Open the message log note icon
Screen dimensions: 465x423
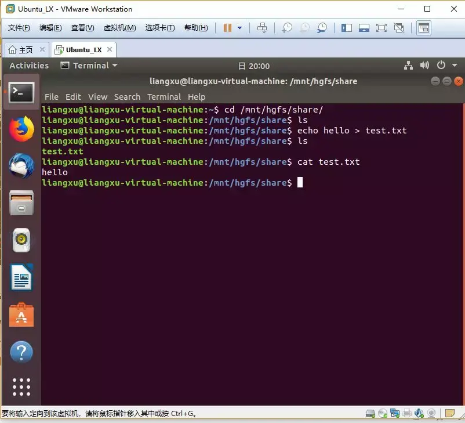tap(450, 413)
